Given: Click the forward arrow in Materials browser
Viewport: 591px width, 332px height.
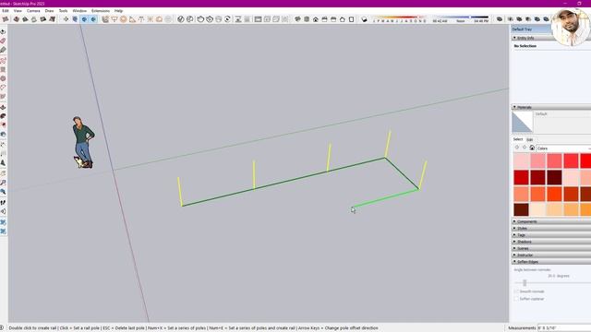Looking at the screenshot, I should (x=525, y=148).
